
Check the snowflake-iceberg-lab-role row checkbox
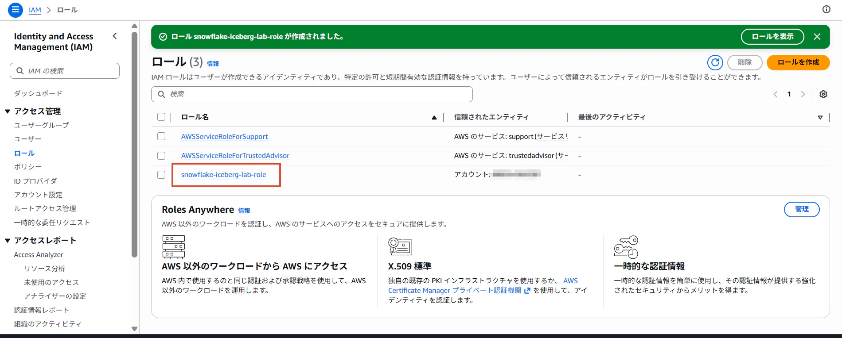pos(161,175)
